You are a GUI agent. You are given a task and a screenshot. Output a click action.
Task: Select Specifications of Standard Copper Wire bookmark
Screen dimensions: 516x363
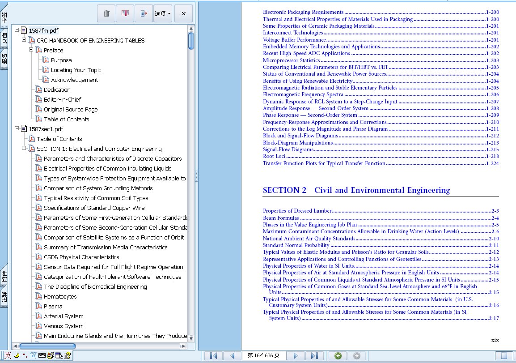94,208
